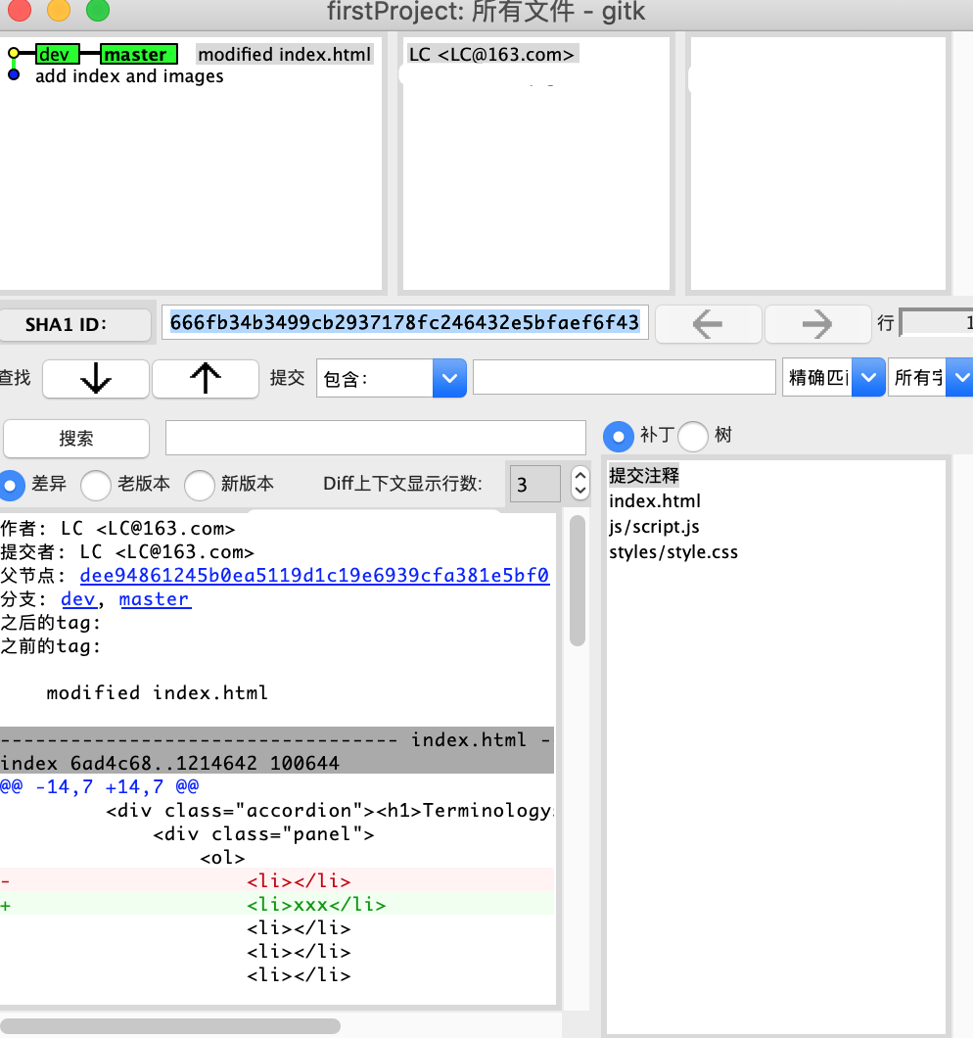973x1038 pixels.
Task: Select styles/style.css in the file list
Action: click(x=673, y=552)
